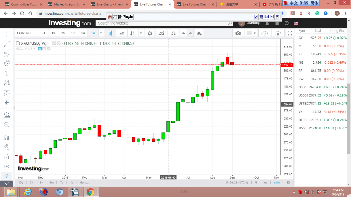Viewport: 351px width, 197px height.
Task: Take a chart snapshot with camera
Action: coord(238,33)
